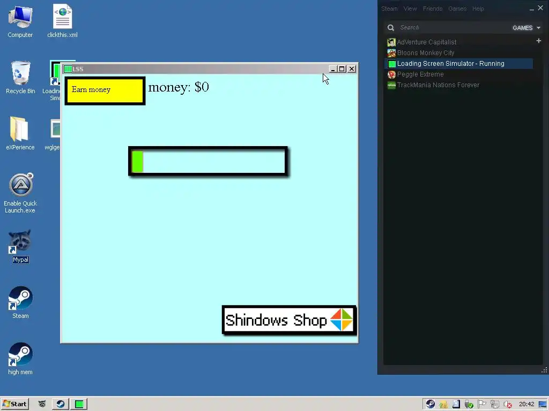Click the plus add game icon

(538, 41)
